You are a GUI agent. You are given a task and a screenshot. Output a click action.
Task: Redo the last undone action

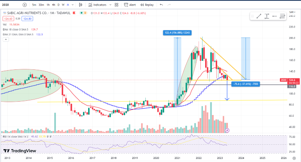169,5
